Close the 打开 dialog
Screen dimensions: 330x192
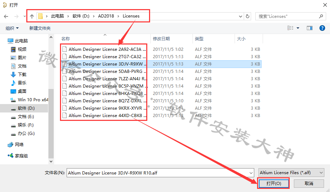325,5
